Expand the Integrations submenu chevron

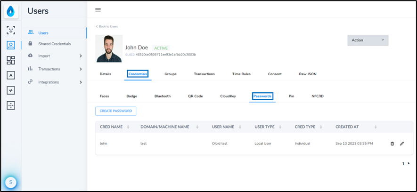[x=81, y=82]
